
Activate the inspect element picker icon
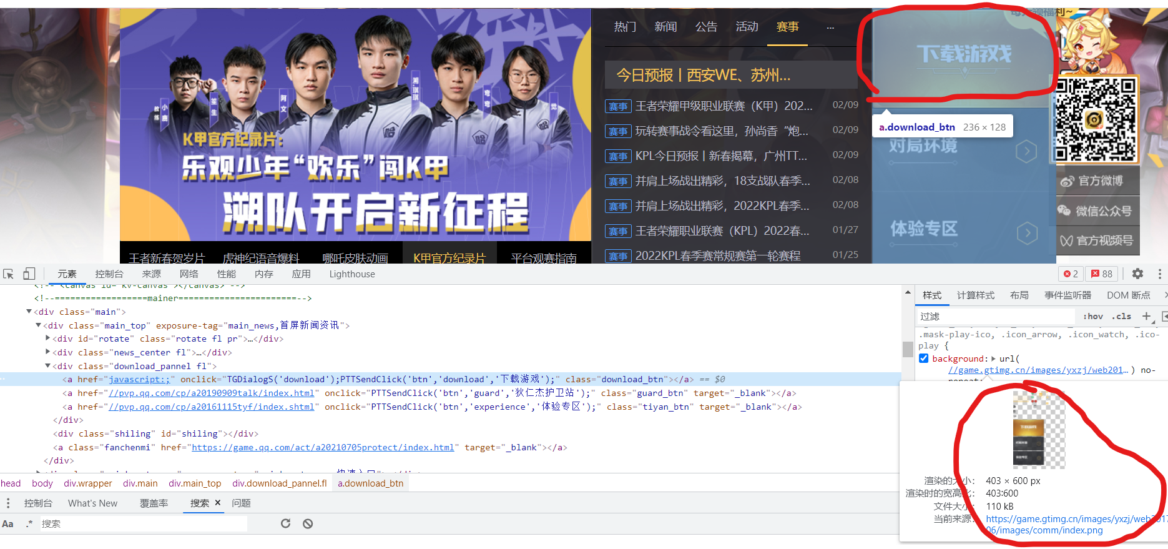(x=9, y=274)
